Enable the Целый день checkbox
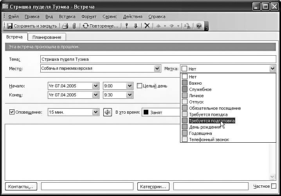Image resolution: width=281 pixels, height=196 pixels. (x=139, y=86)
